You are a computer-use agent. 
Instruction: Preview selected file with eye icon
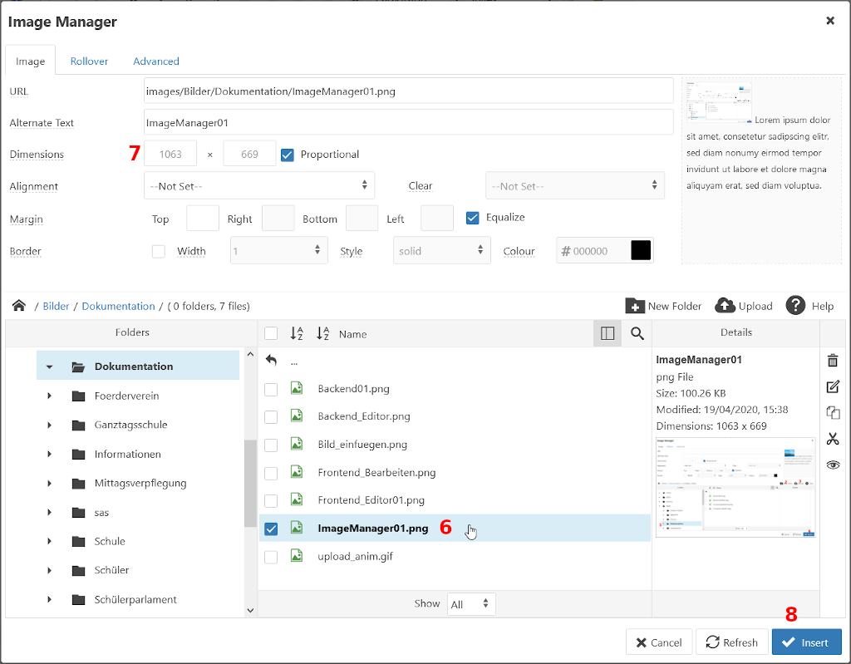click(833, 465)
